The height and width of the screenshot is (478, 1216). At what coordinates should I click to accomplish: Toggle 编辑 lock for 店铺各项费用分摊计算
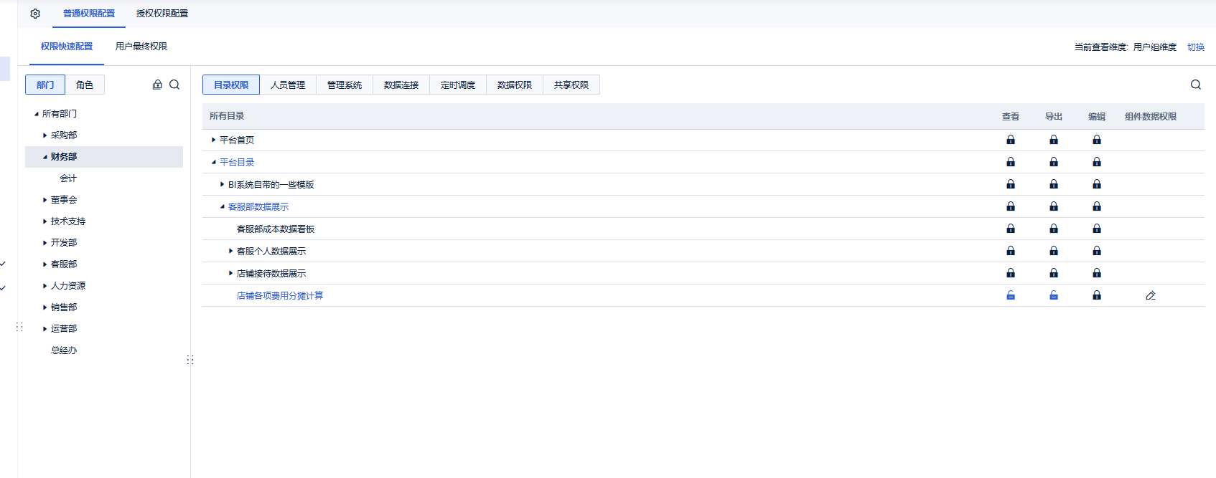click(1097, 295)
